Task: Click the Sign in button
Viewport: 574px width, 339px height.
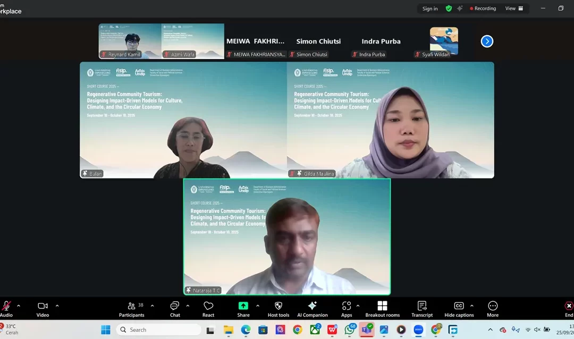Action: point(430,8)
